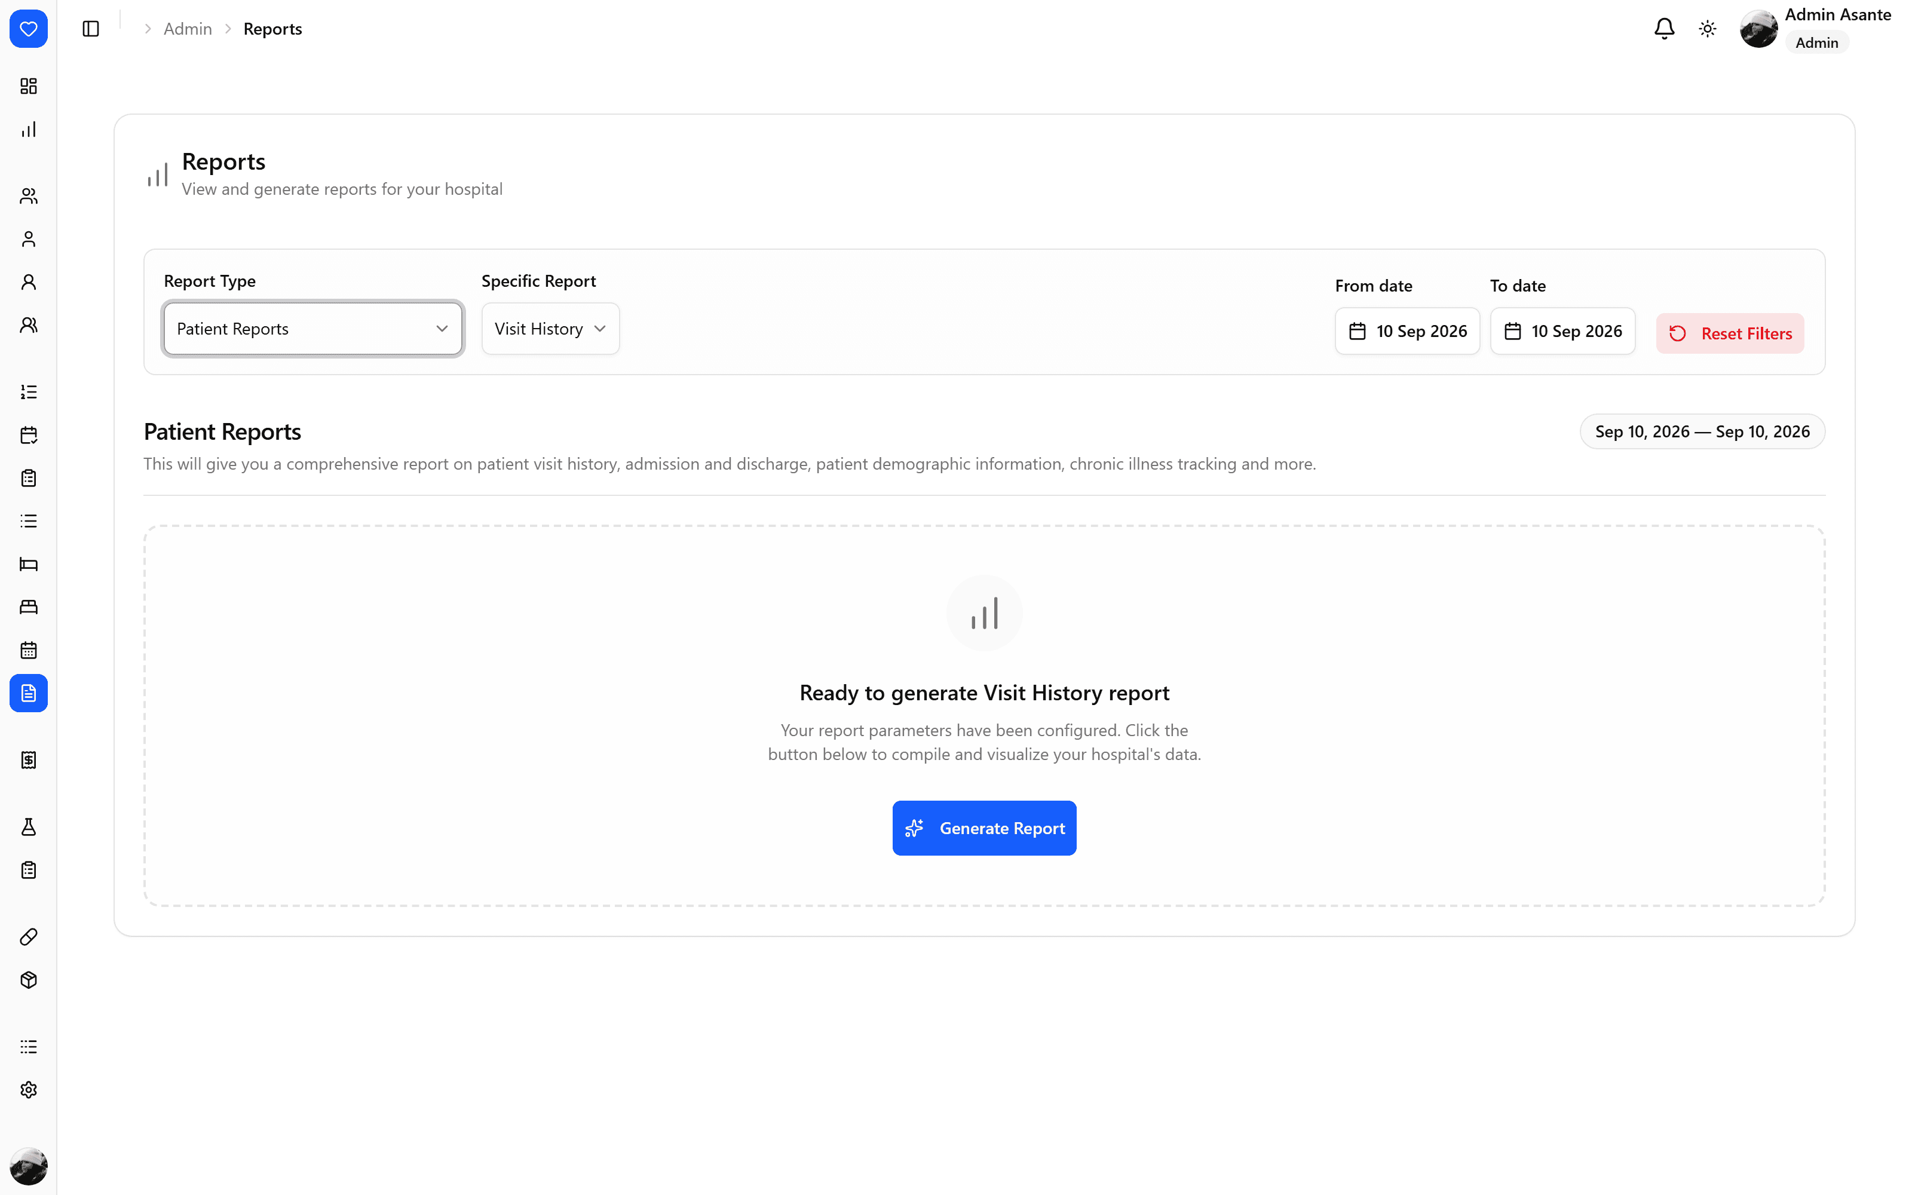1912x1195 pixels.
Task: Go to Admin in the breadcrumb
Action: (x=188, y=29)
